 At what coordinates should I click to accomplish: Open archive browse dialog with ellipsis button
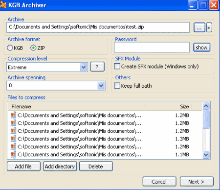click(199, 27)
